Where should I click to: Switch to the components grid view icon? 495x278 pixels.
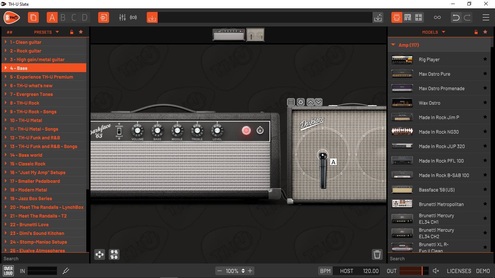point(419,17)
